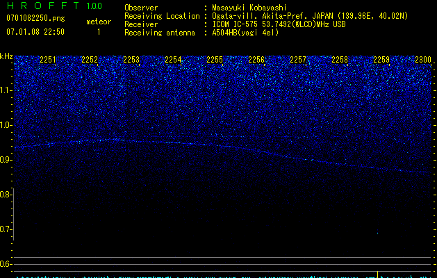This screenshot has height=278, width=437.
Task: Click the kHz axis unit label
Action: click(x=6, y=56)
